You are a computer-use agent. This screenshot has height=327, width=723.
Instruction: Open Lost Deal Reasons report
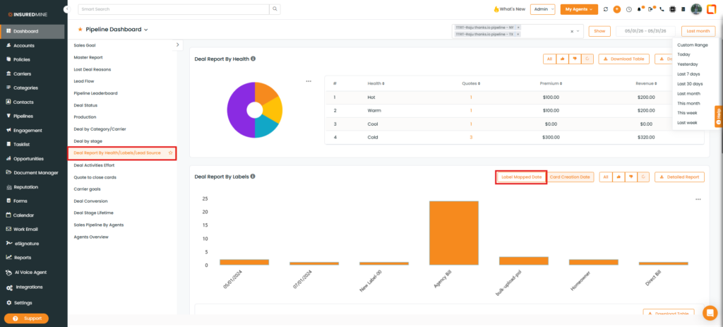pos(92,69)
